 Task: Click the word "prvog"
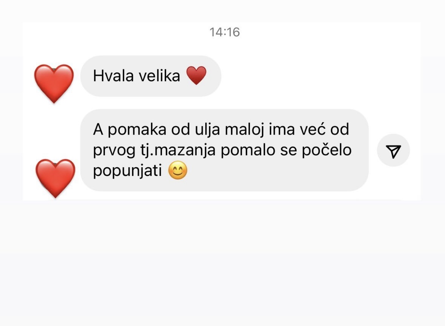[x=114, y=150]
